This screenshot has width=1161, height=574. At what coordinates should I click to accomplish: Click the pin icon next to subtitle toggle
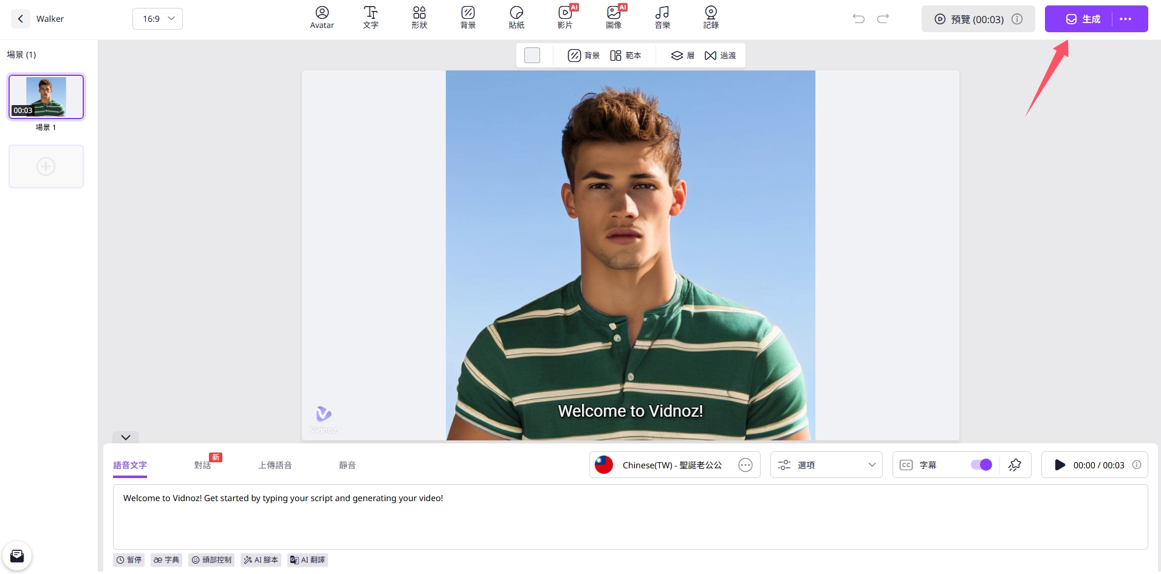click(1015, 465)
